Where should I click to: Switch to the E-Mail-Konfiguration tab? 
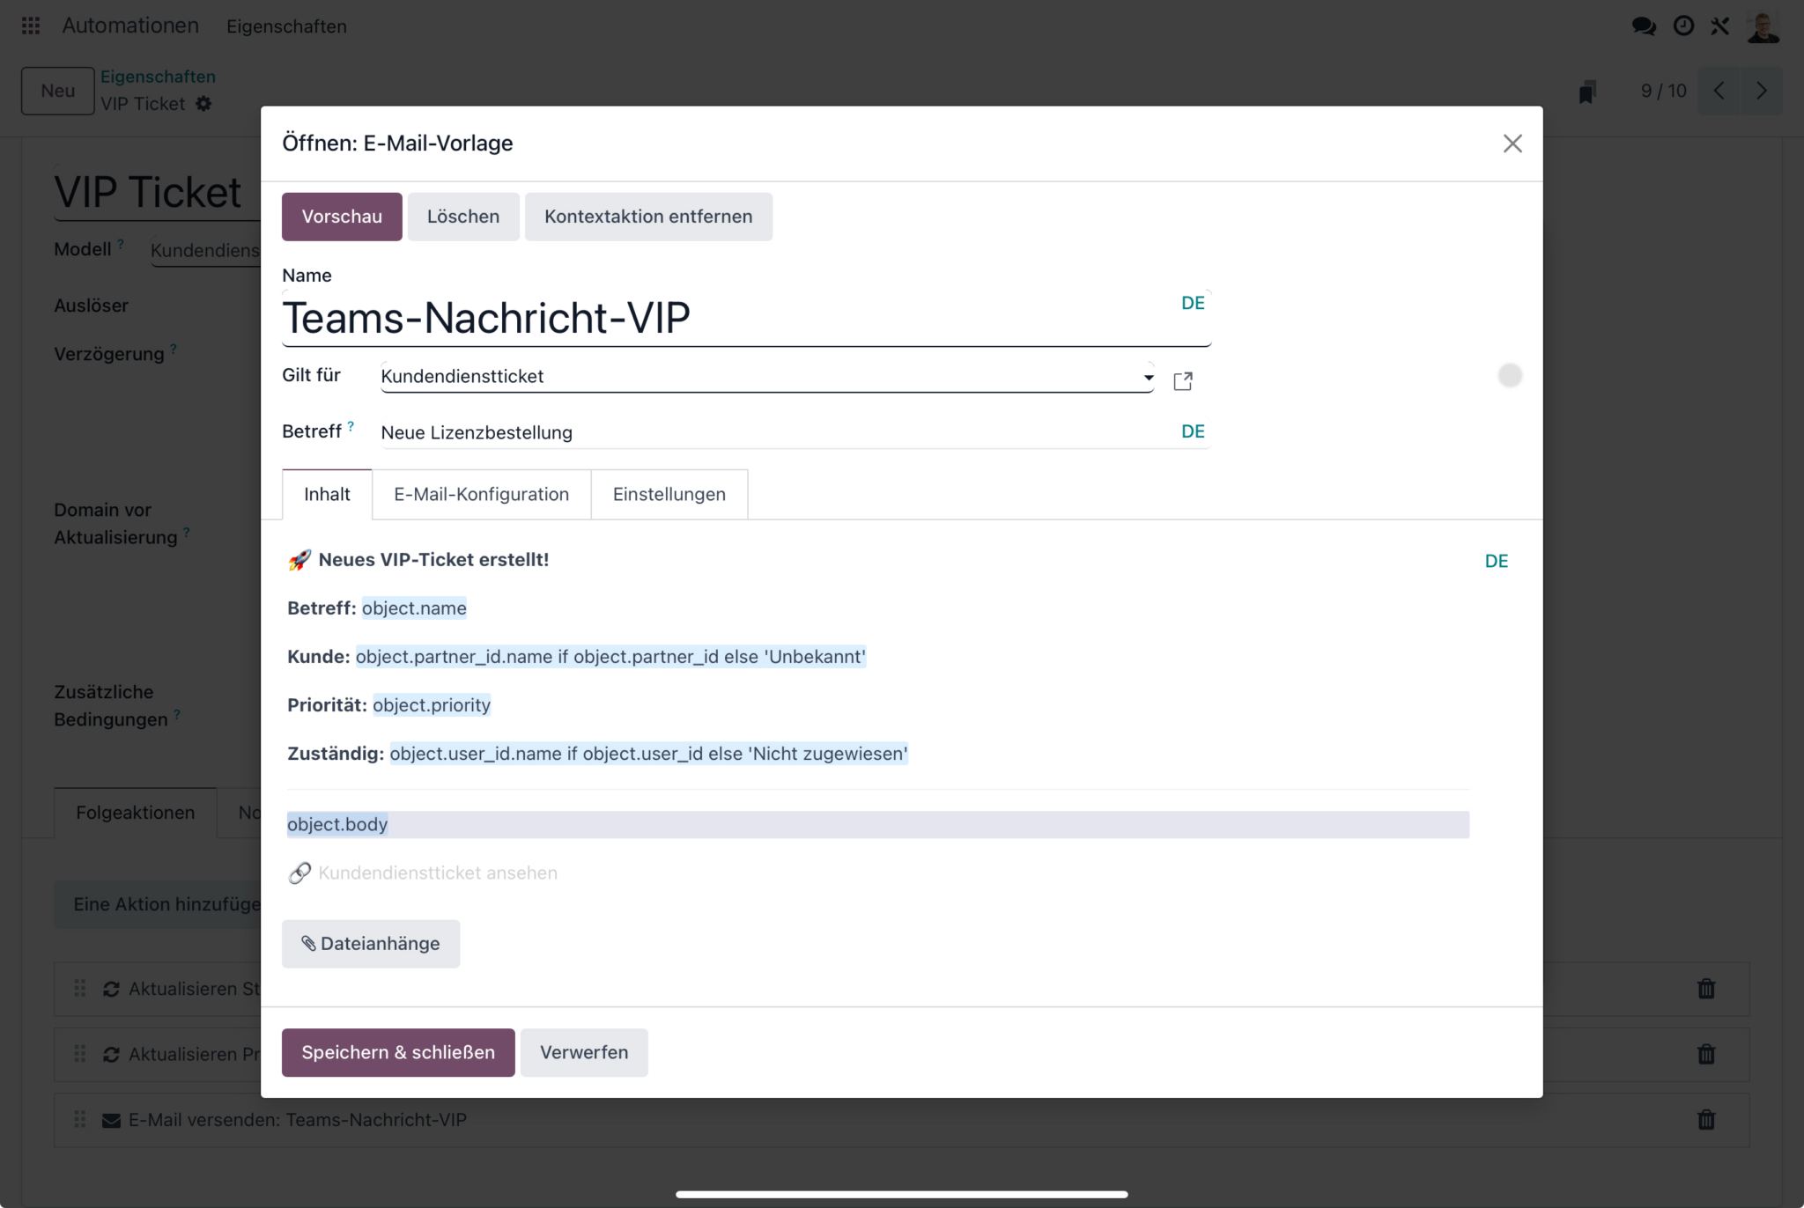481,494
